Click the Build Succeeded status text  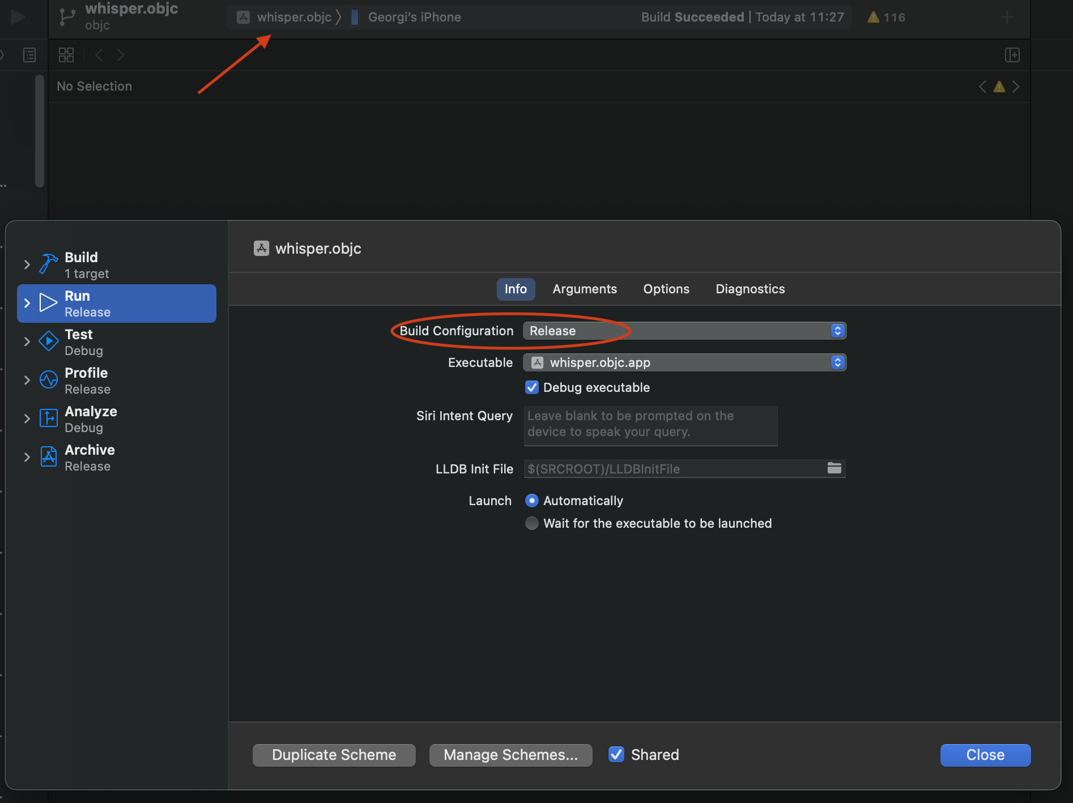693,17
